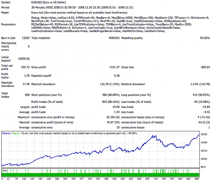Select Average loss trade value -9.43
This screenshot has height=181, width=211.
pyautogui.click(x=207, y=112)
